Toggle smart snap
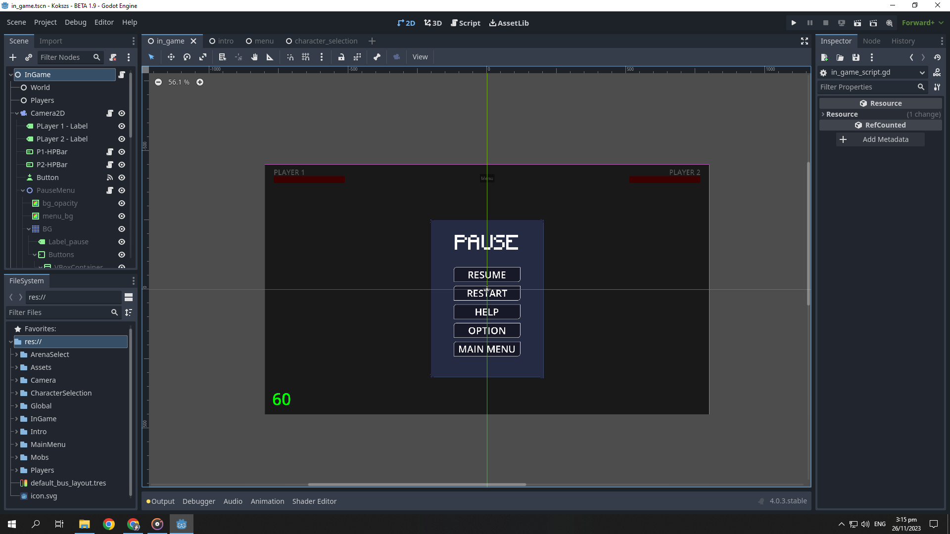This screenshot has height=534, width=950. coord(290,57)
